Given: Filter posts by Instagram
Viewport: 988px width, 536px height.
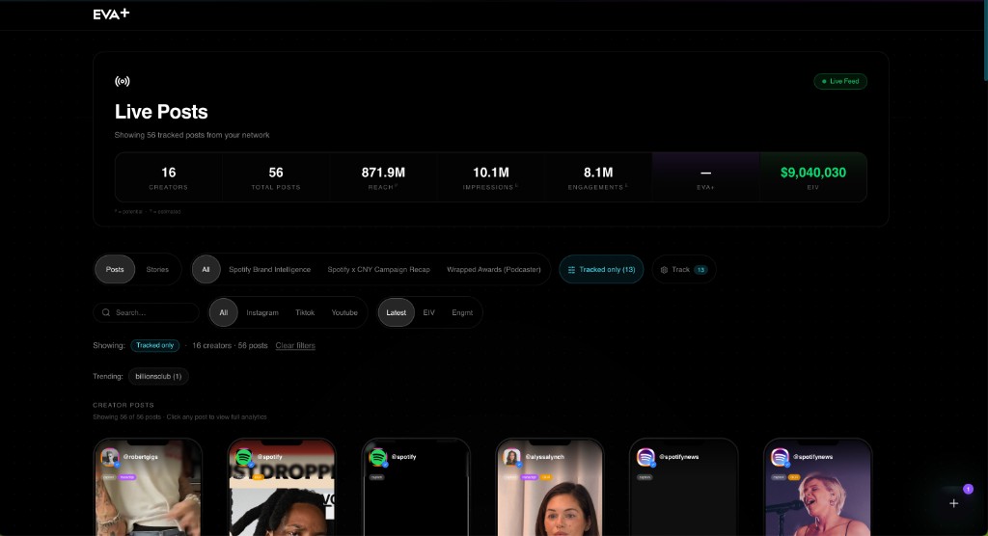Looking at the screenshot, I should 262,312.
